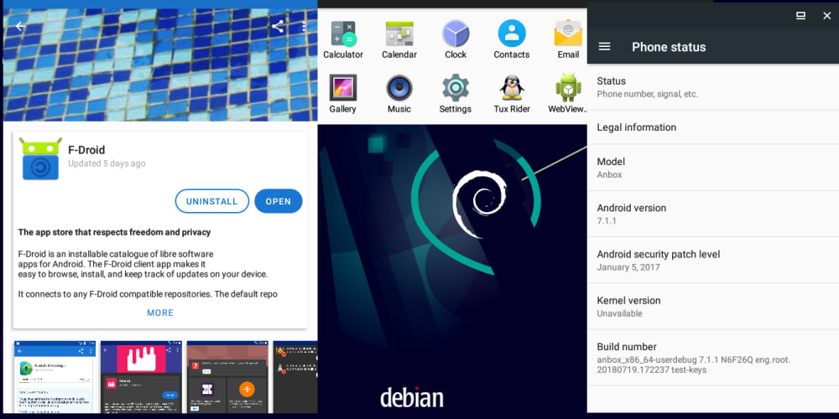Expand description with MORE link
The image size is (839, 419).
click(160, 313)
